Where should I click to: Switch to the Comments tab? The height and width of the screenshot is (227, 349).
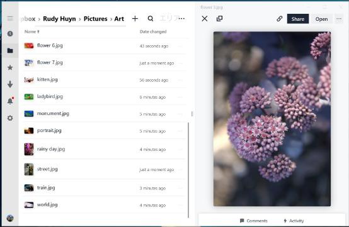point(254,221)
